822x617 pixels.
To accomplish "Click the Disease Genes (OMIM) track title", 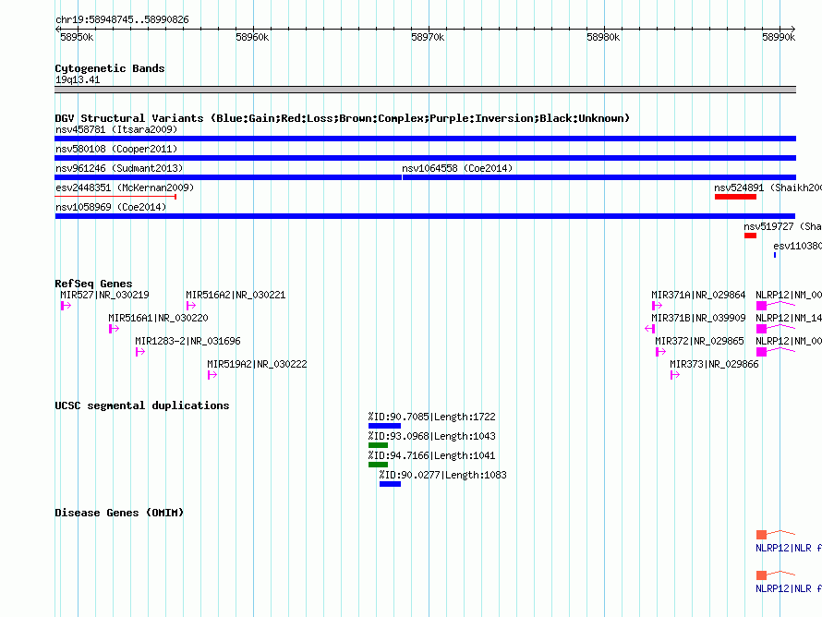I will [x=119, y=513].
